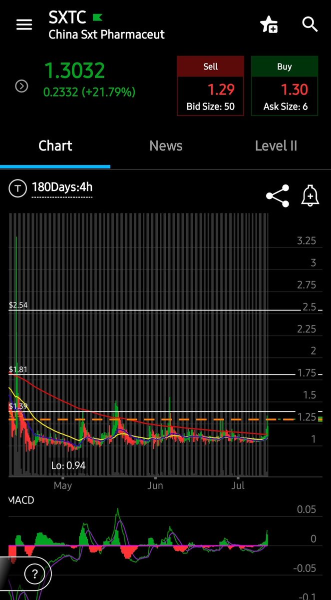Change the 180Days:4h timeframe selector

(62, 188)
